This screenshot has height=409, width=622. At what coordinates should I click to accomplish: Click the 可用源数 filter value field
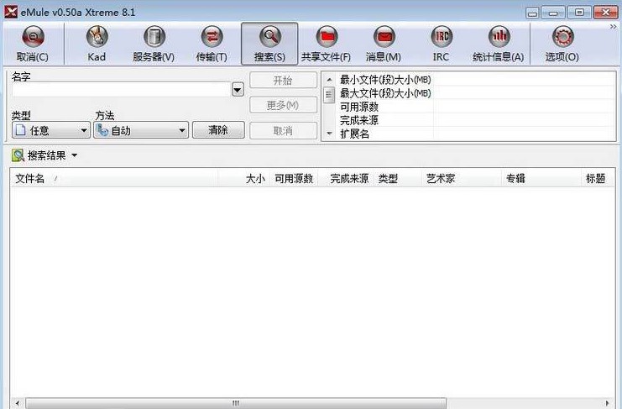pos(524,107)
